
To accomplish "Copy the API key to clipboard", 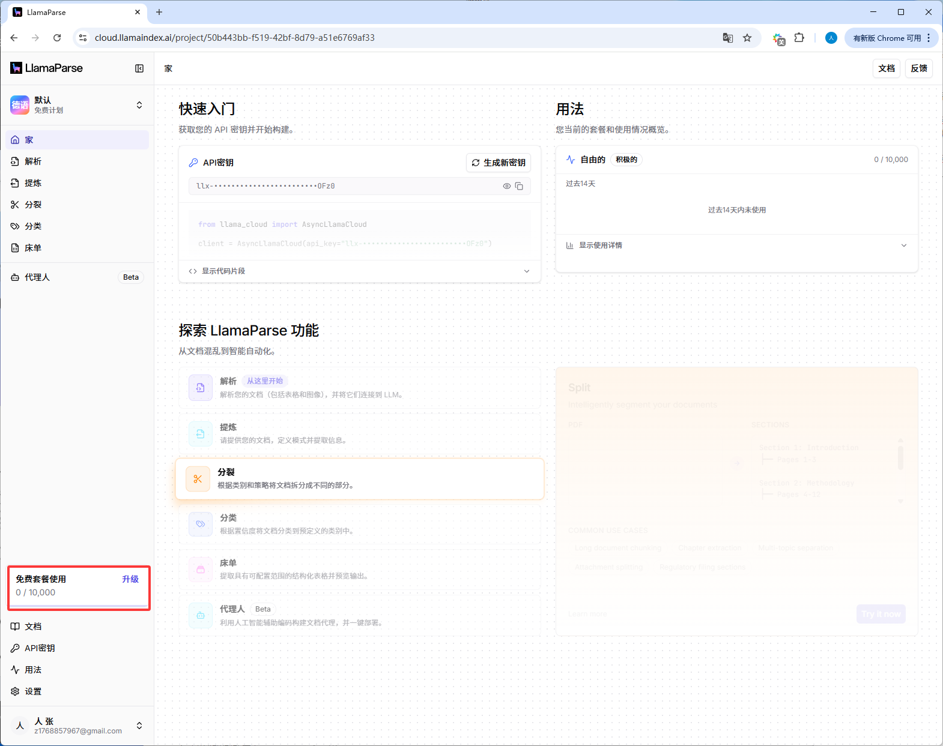I will click(519, 186).
